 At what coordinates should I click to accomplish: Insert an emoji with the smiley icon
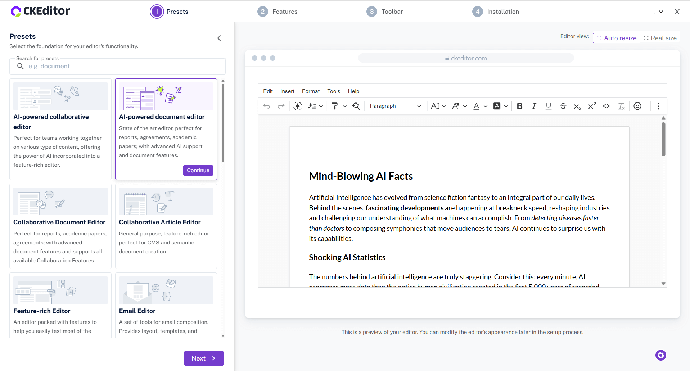(637, 106)
